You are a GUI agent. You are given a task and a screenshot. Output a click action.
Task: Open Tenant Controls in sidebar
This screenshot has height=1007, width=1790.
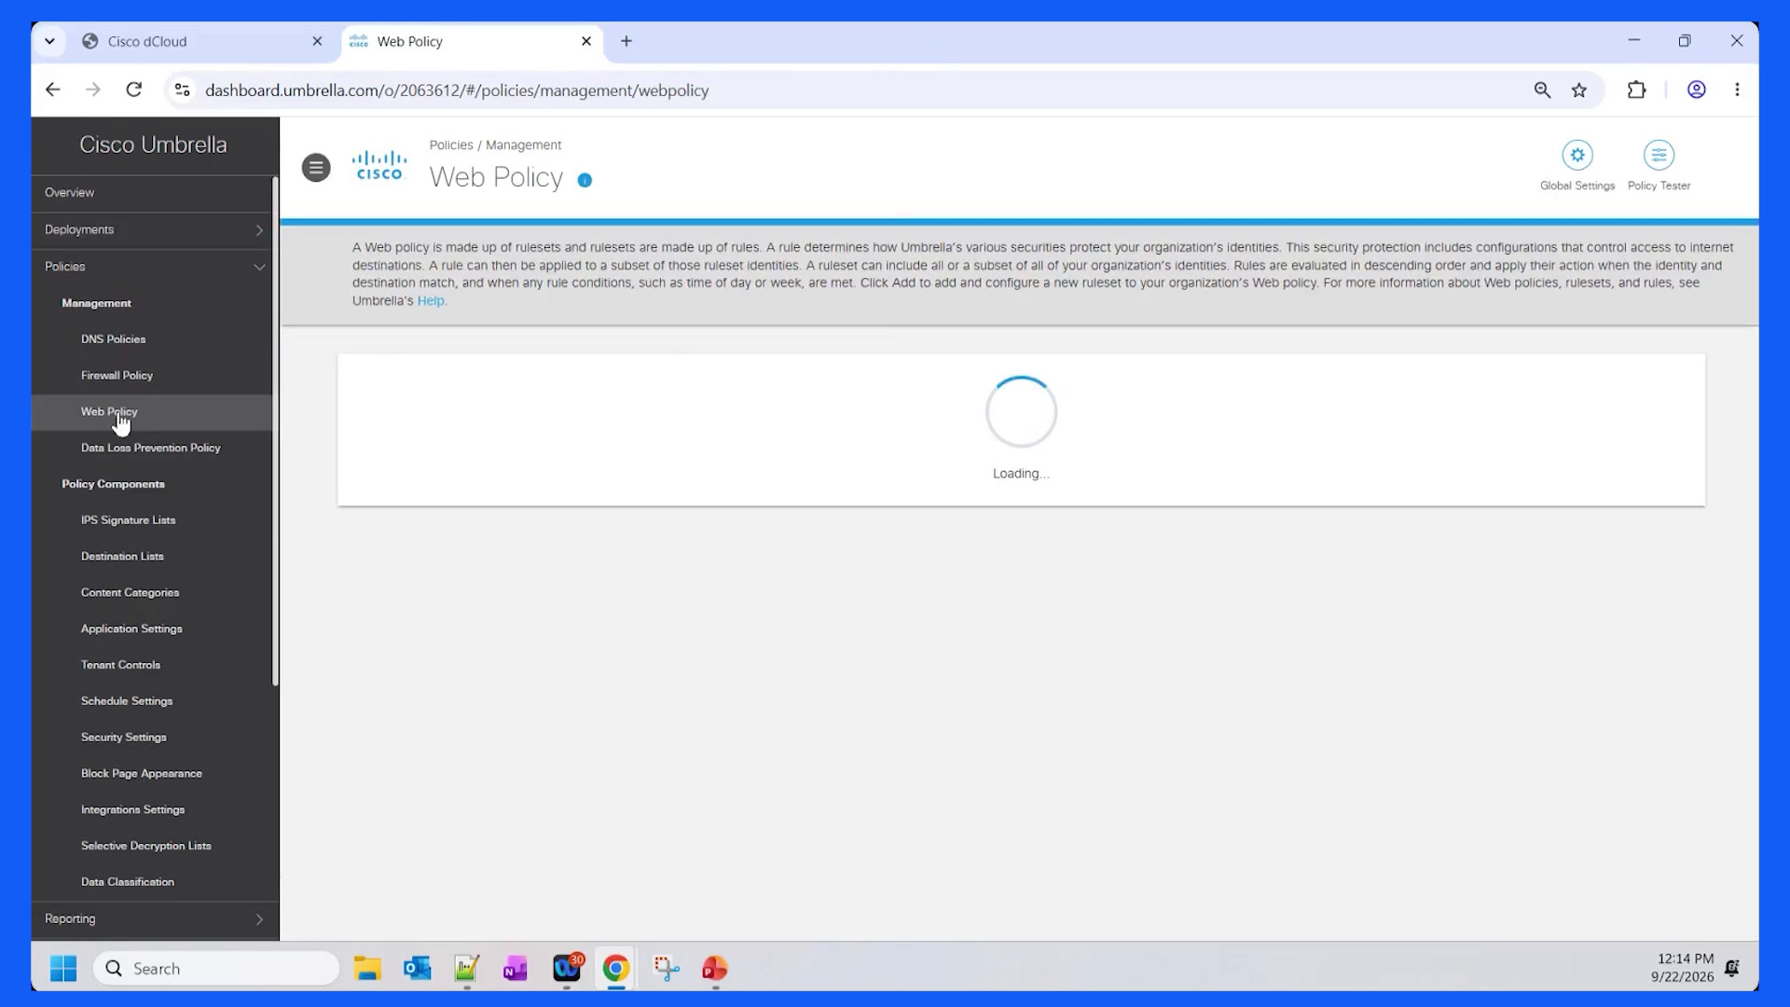120,666
